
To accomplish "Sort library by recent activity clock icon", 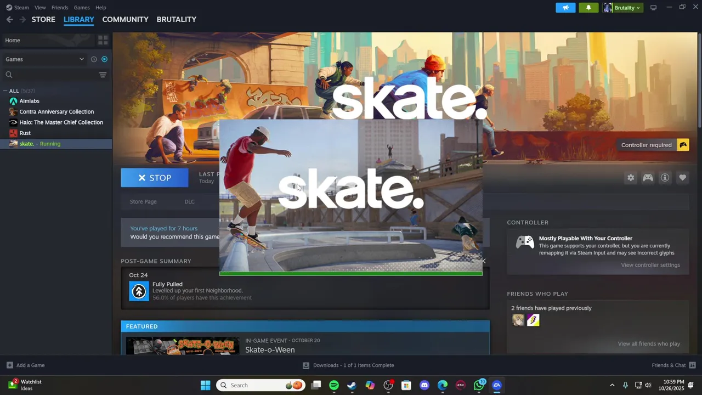I will point(94,59).
